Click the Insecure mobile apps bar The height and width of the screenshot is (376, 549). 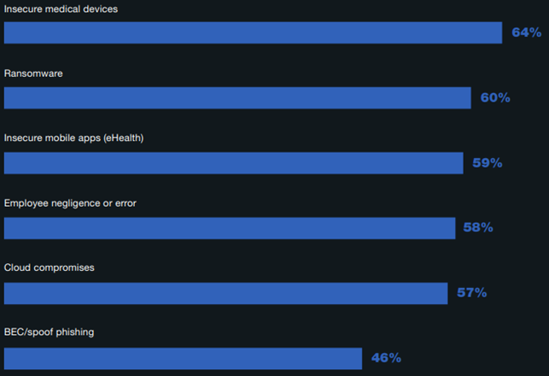pyautogui.click(x=233, y=162)
